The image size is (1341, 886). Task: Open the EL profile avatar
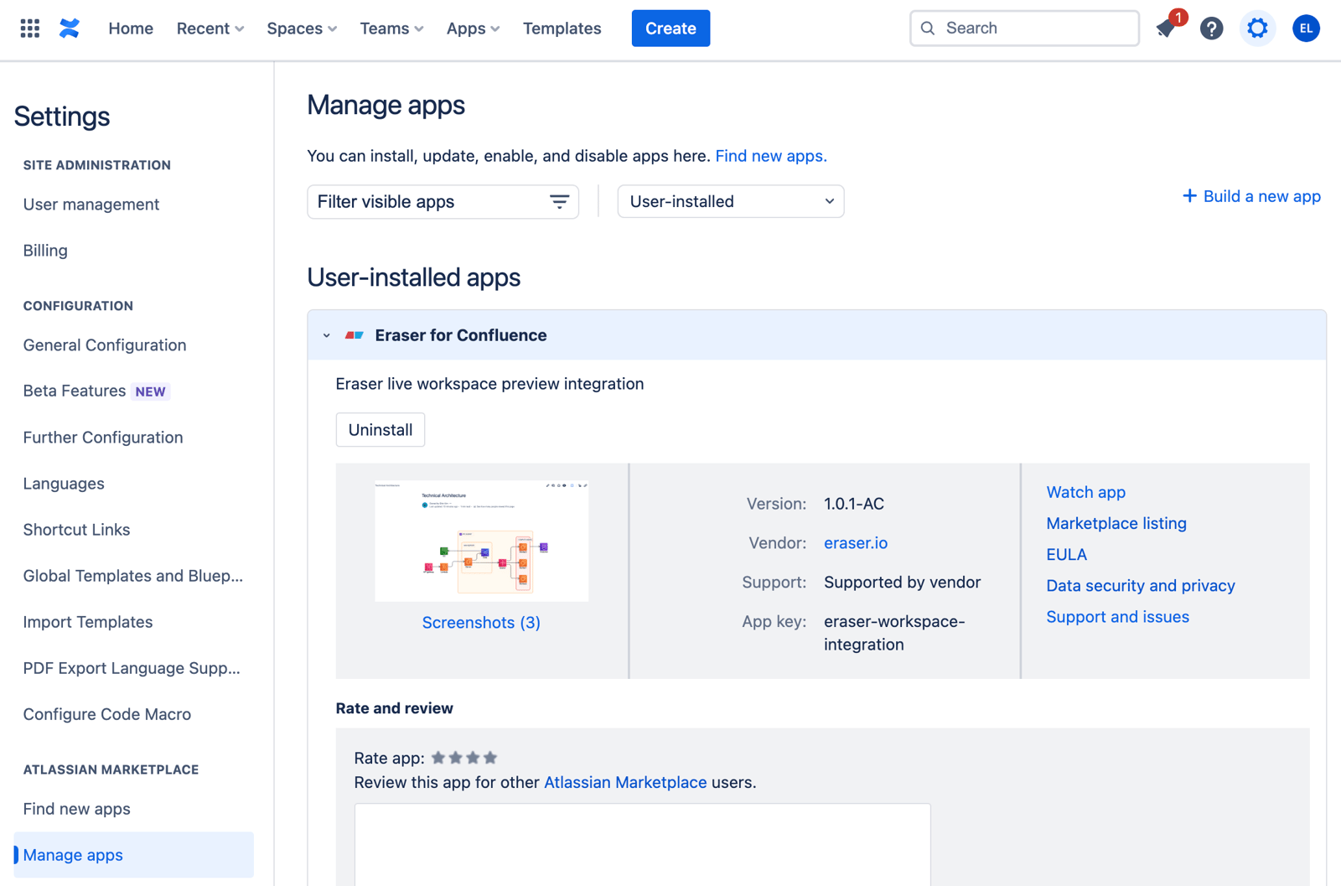click(x=1306, y=28)
